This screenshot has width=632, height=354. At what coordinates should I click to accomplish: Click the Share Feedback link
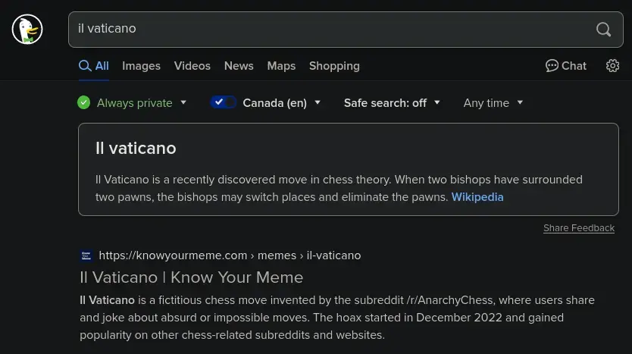579,228
